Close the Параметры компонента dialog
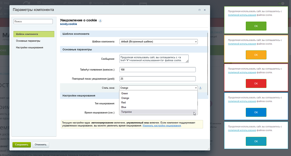The height and width of the screenshot is (156, 291). pyautogui.click(x=205, y=10)
